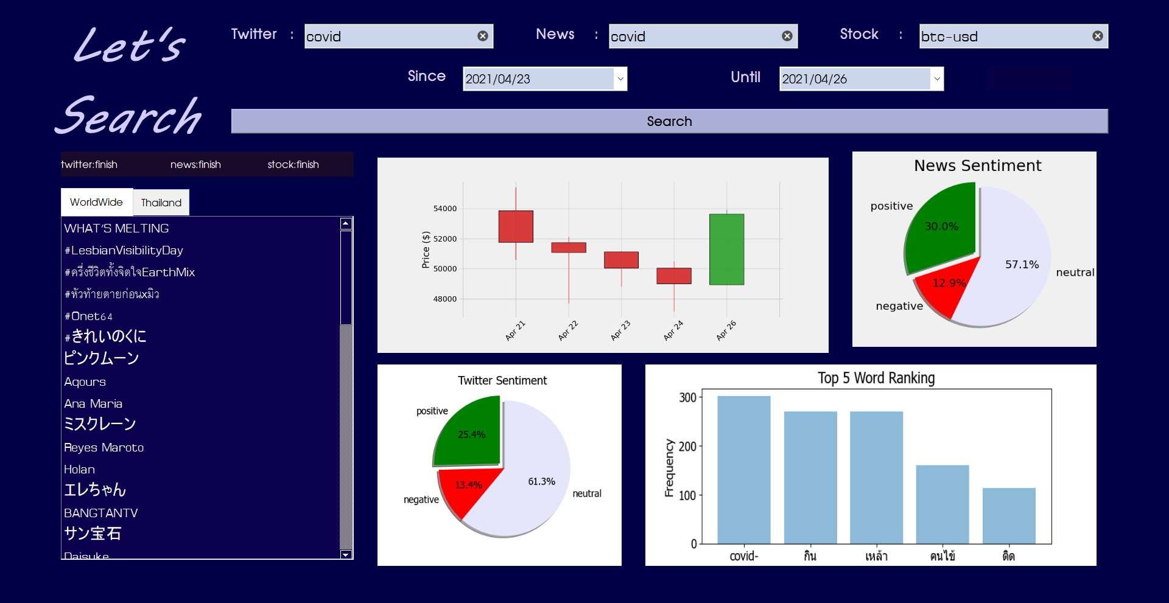Clear the News search field
This screenshot has height=603, width=1169.
[787, 36]
